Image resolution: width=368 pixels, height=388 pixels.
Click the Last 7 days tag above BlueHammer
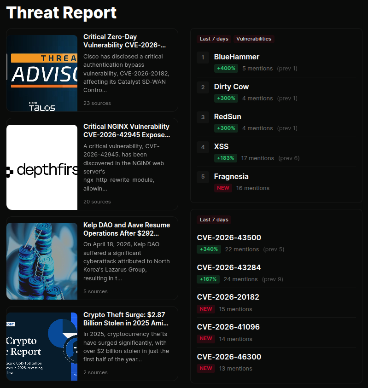[x=214, y=39]
